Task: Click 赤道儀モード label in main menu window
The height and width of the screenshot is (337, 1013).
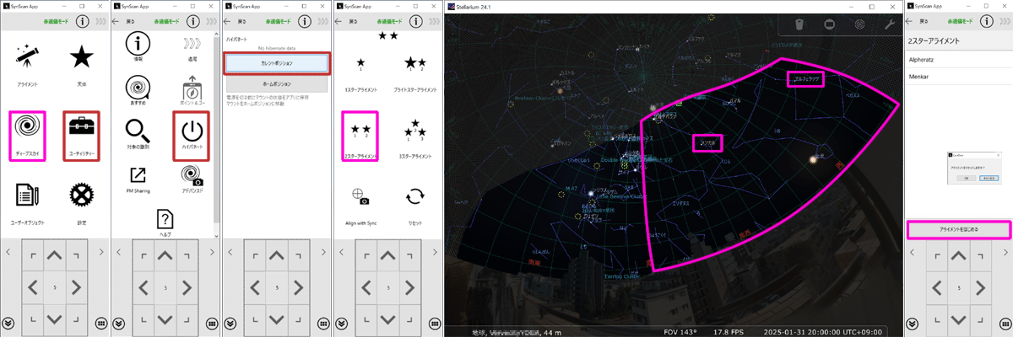Action: click(55, 22)
